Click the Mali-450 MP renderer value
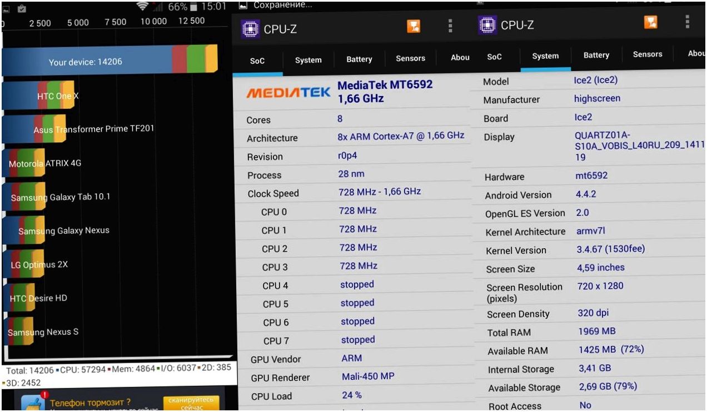The image size is (707, 412). coord(368,376)
